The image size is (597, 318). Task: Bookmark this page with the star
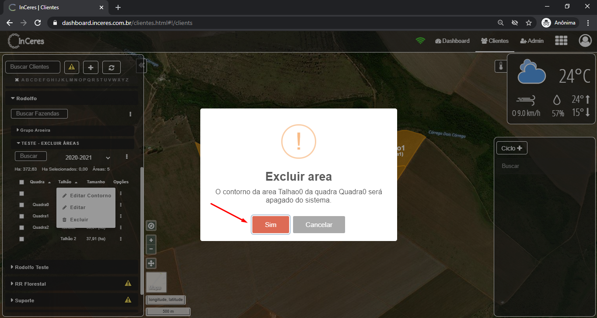[x=529, y=23]
